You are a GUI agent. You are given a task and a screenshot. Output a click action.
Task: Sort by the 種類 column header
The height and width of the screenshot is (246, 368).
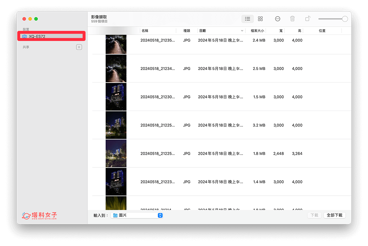coord(187,31)
